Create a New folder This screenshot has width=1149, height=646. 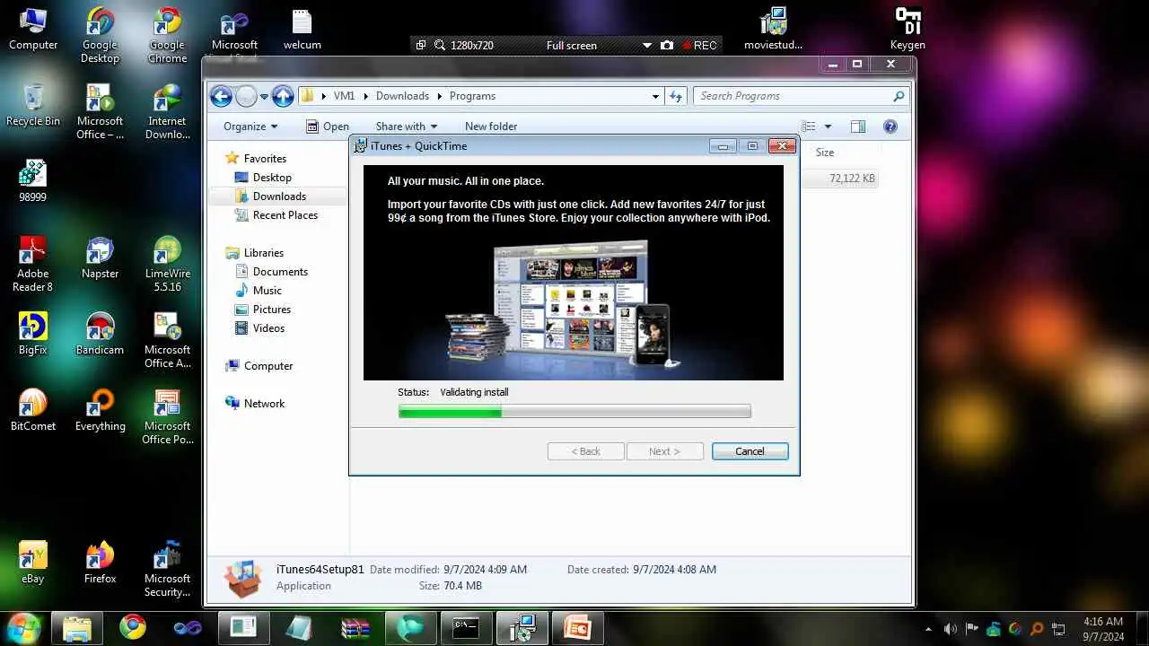click(x=491, y=127)
